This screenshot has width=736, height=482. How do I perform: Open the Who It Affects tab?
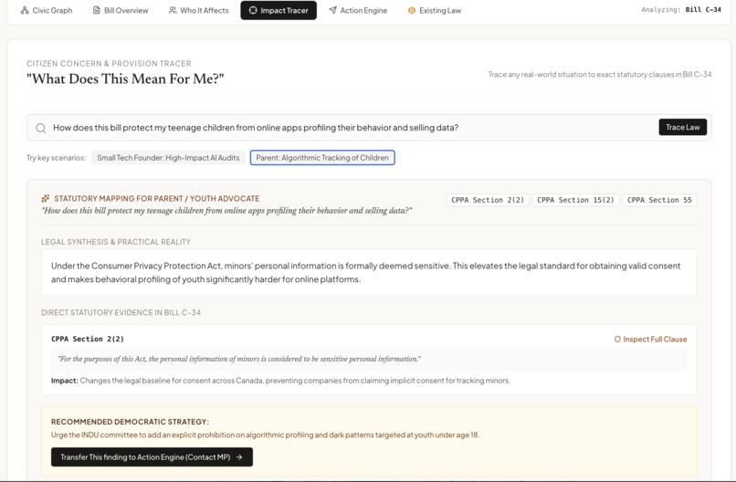click(198, 10)
